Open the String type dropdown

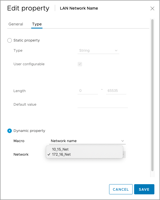point(98,51)
